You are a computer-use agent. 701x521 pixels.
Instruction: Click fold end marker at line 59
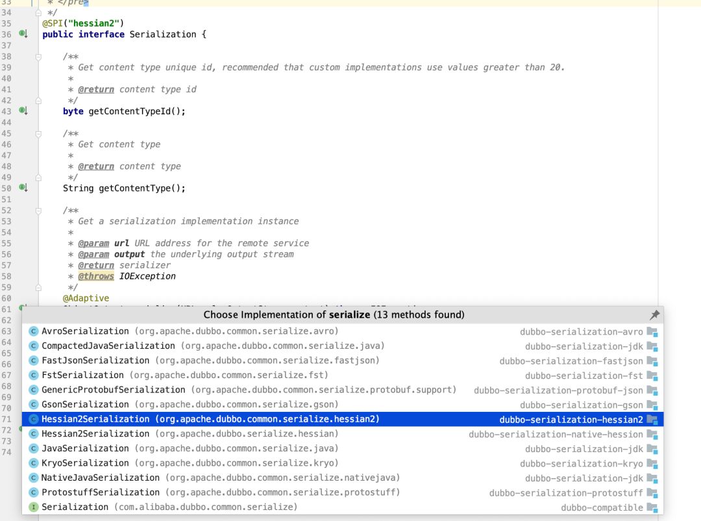(x=38, y=288)
